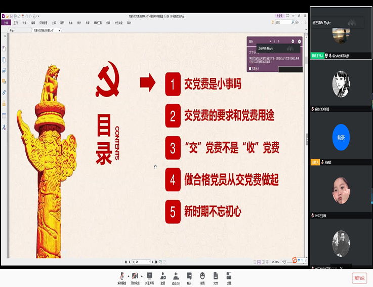This screenshot has width=373, height=287.
Task: Open the Home ribbon tab
Action: pyautogui.click(x=16, y=23)
